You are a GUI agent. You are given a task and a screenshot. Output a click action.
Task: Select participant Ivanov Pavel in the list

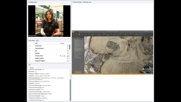(x=49, y=46)
